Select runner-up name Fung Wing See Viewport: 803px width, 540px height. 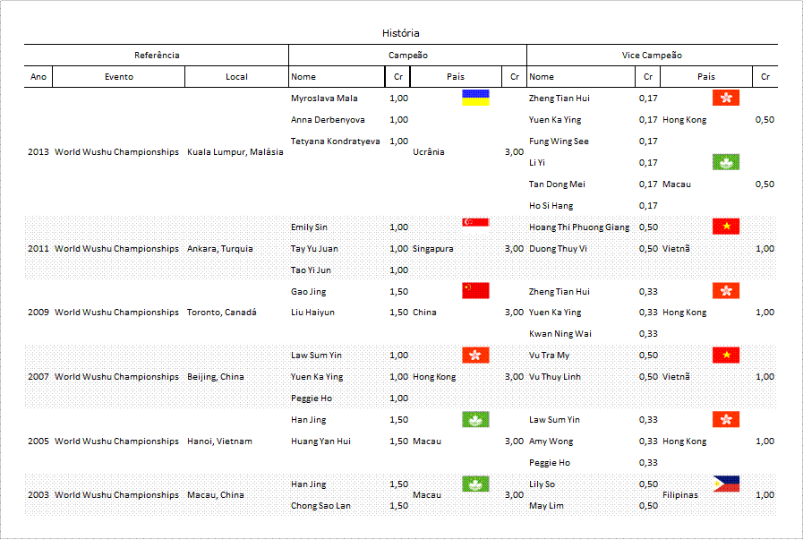(x=559, y=141)
